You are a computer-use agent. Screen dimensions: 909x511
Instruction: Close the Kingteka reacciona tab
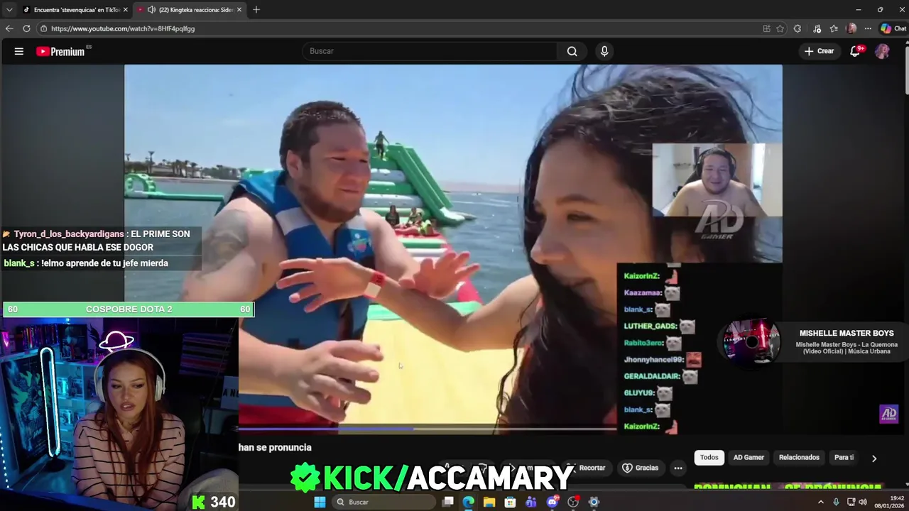click(239, 10)
